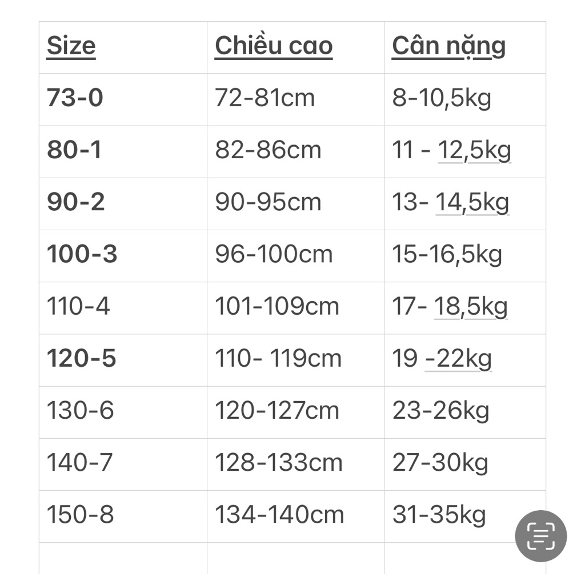Select the 120-5 size cell
This screenshot has height=585, width=585.
tap(81, 359)
